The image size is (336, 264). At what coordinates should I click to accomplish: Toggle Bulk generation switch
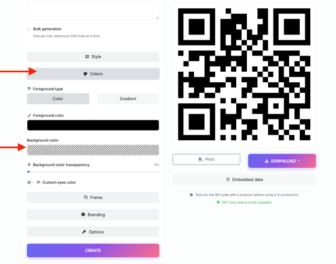tap(29, 29)
